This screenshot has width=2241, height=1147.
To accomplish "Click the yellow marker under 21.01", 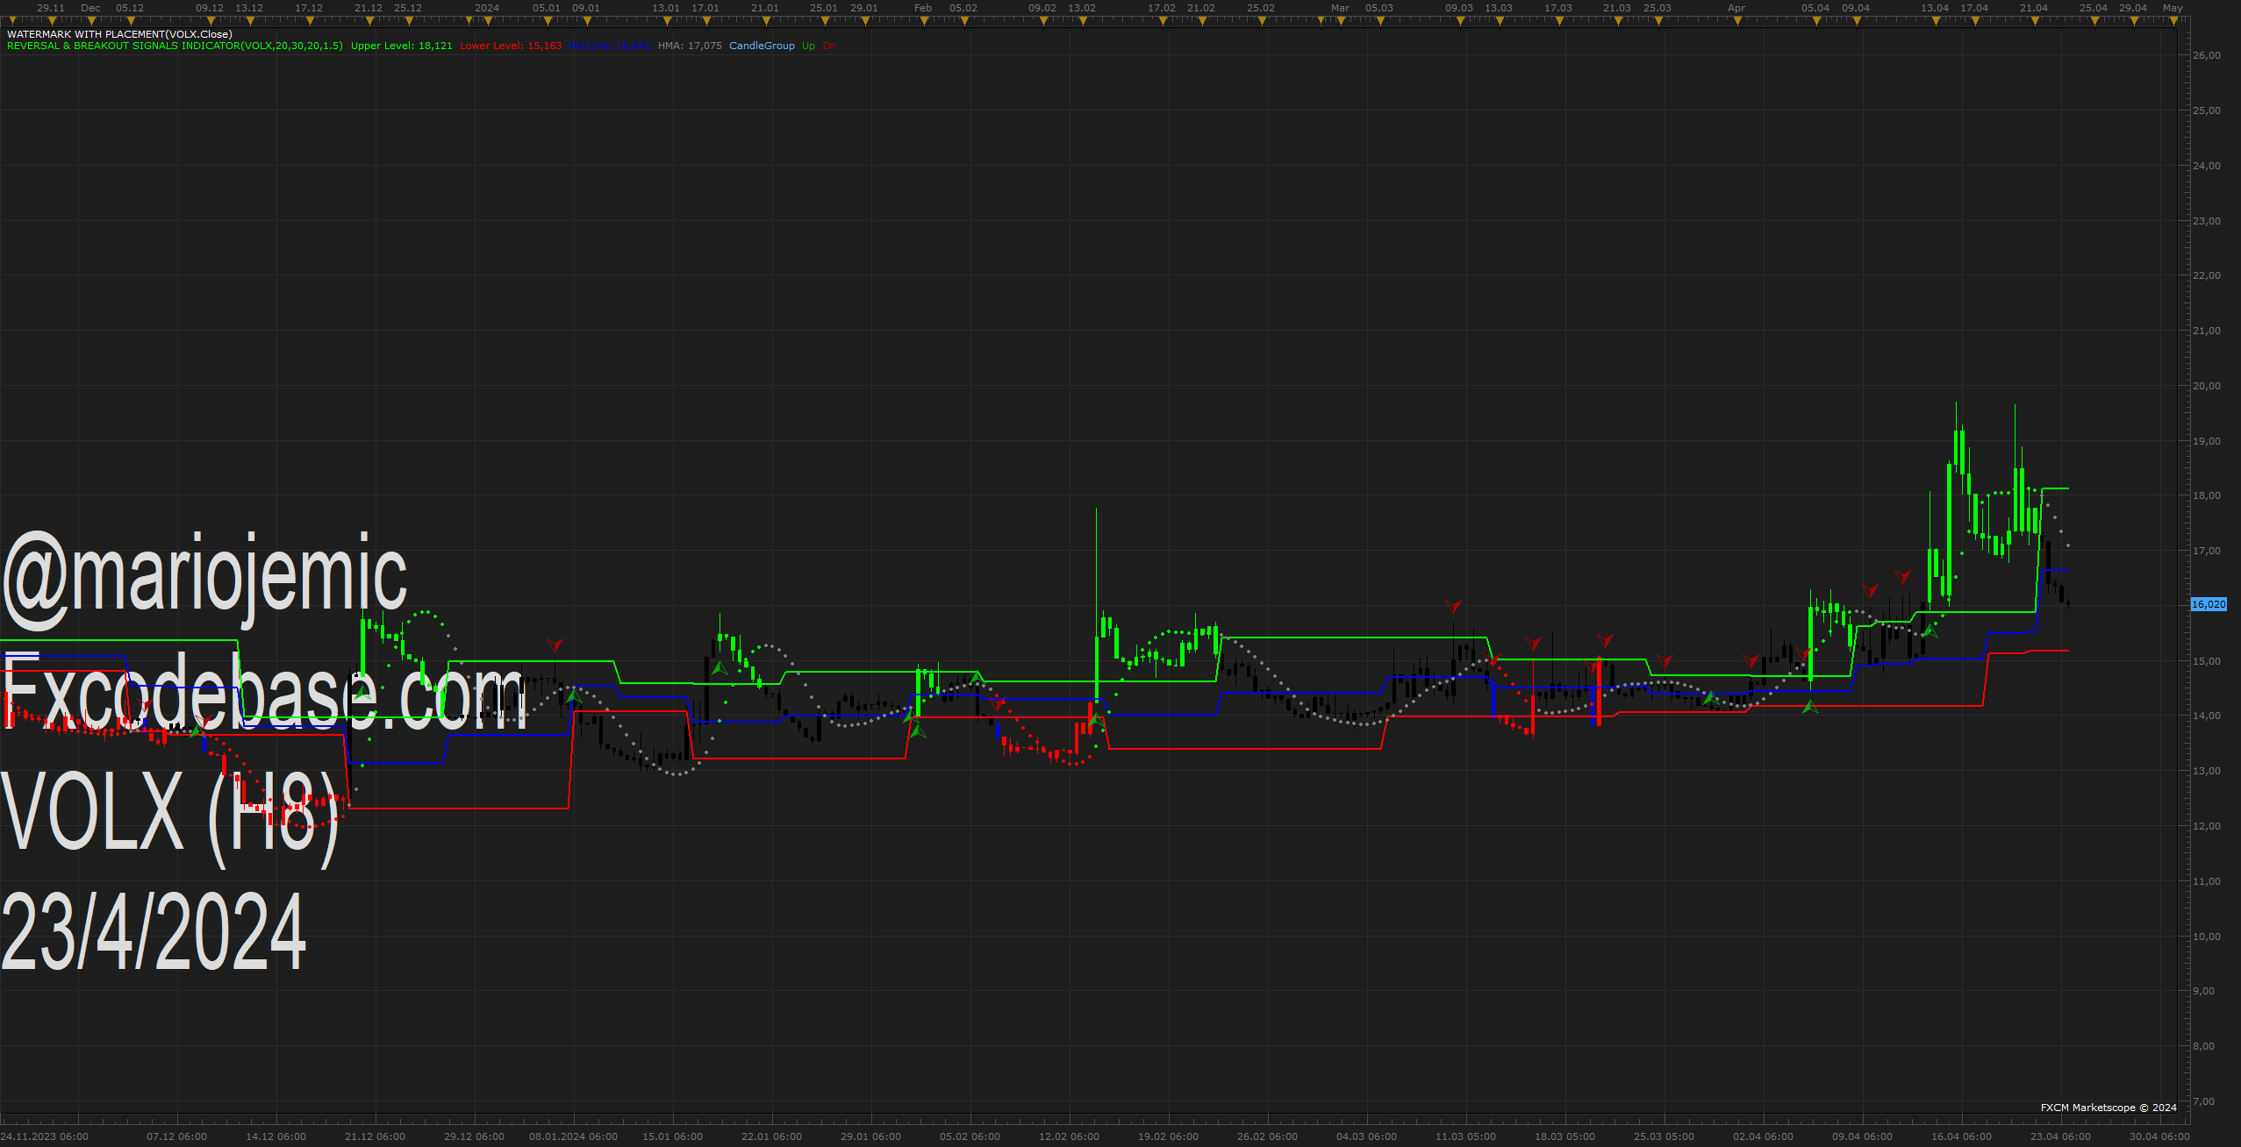I will [766, 20].
